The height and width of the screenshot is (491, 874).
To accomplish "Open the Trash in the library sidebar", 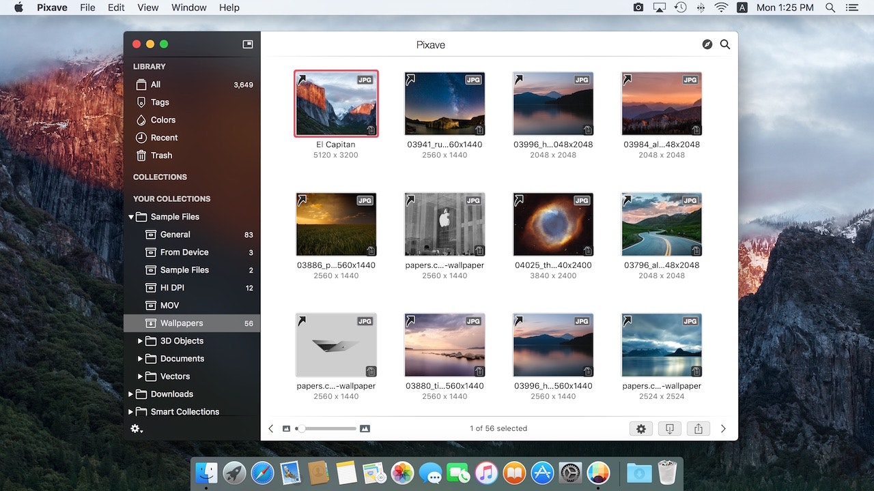I will [161, 155].
